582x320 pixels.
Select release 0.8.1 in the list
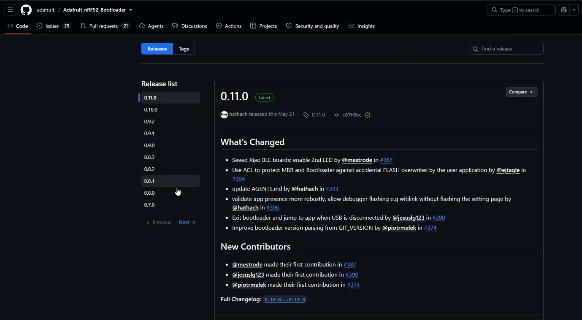point(171,181)
